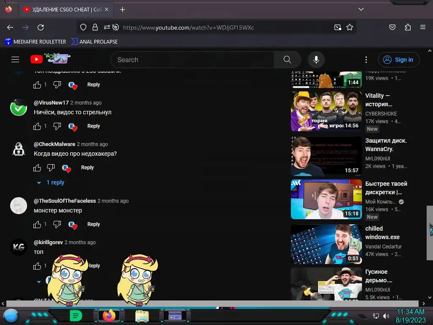Click the padlock site security icon
433x325 pixels.
[95, 27]
